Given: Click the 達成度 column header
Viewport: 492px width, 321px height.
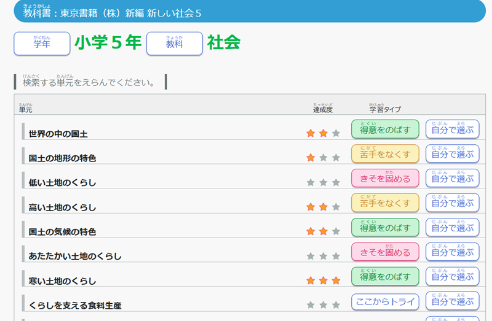Looking at the screenshot, I should click(323, 109).
